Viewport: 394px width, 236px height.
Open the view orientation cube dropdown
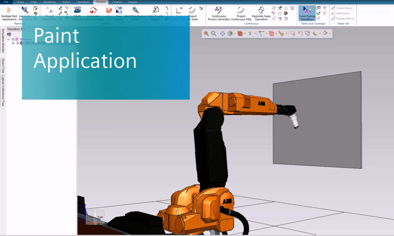coord(234,34)
